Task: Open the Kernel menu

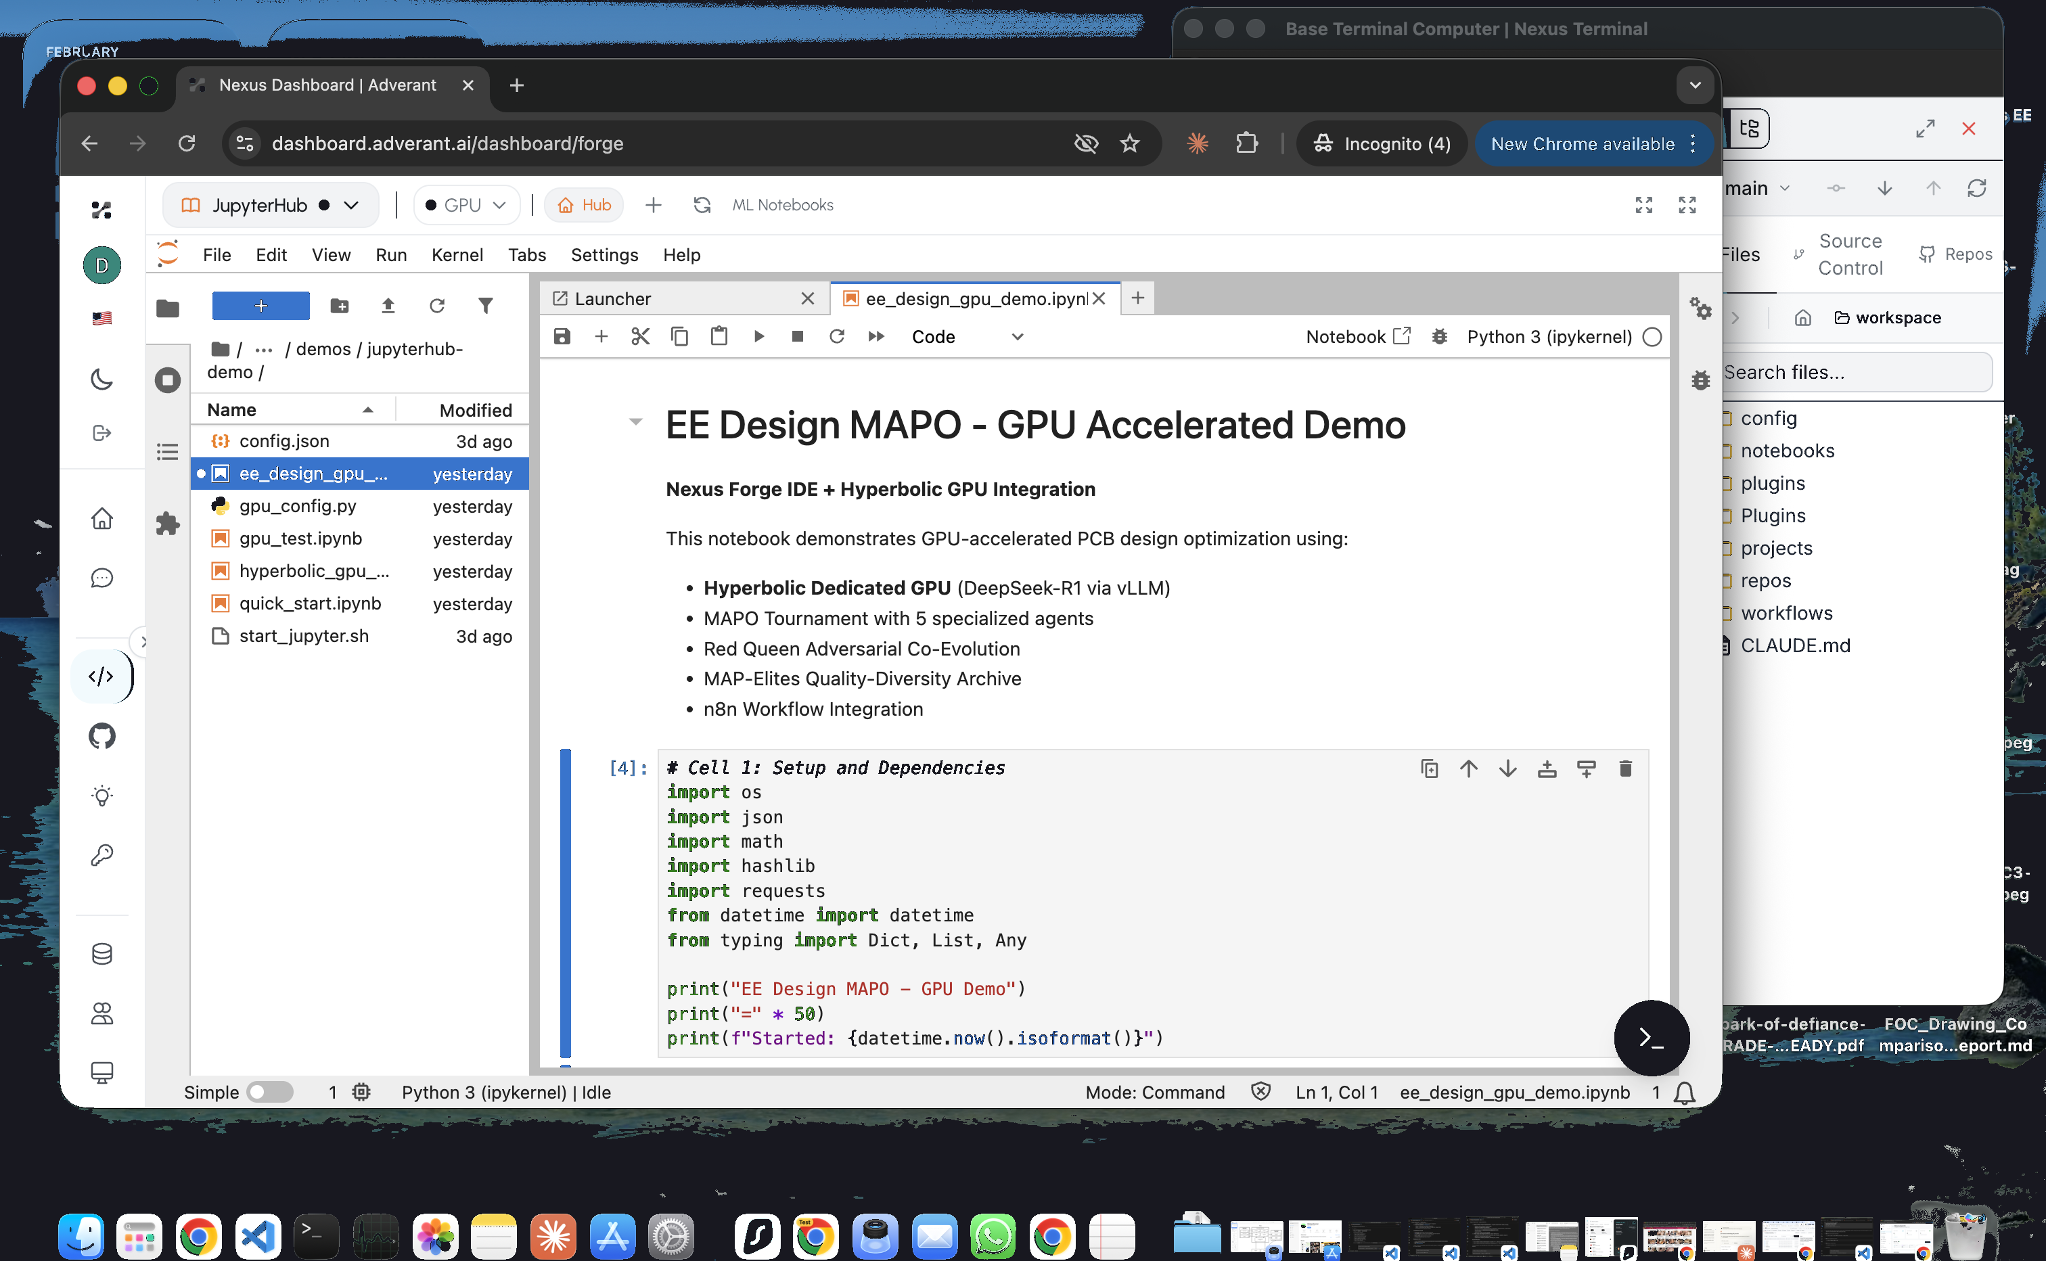Action: 457,255
